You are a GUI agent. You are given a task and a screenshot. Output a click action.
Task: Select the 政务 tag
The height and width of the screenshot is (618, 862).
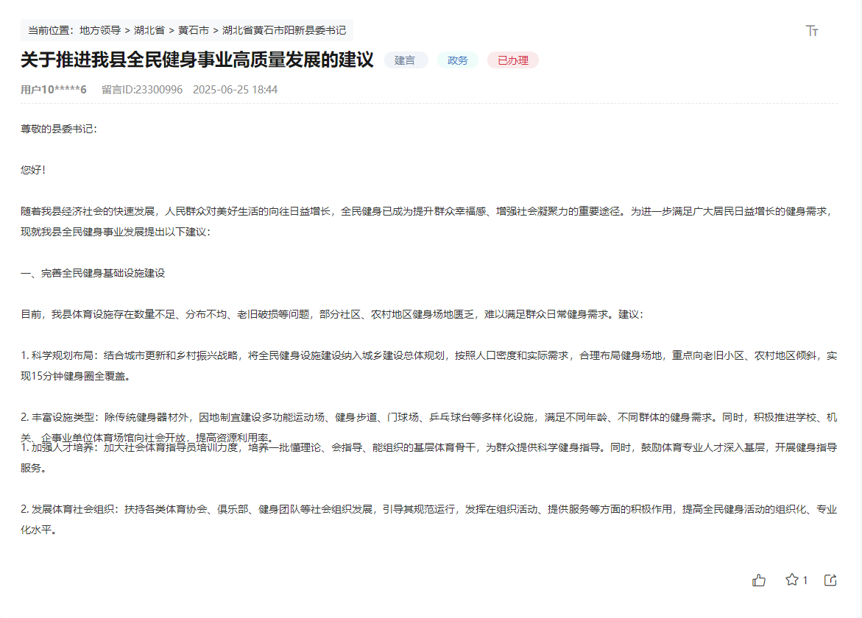tap(457, 61)
